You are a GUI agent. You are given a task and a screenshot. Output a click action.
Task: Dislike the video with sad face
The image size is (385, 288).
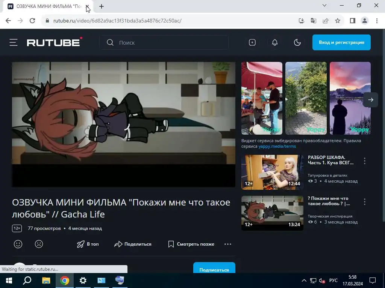39,244
